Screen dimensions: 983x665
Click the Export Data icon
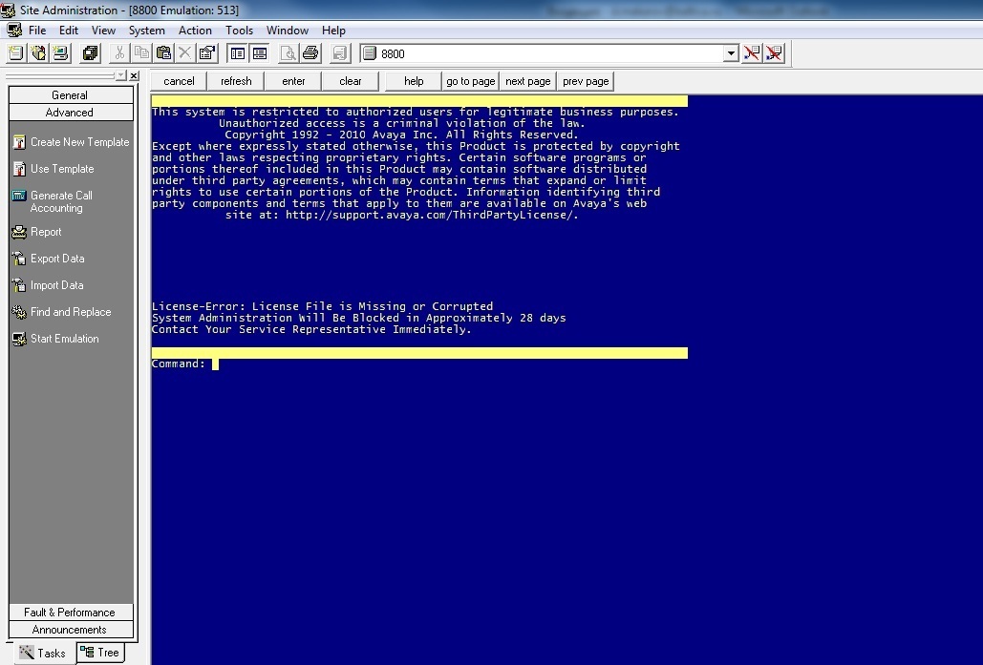tap(19, 259)
